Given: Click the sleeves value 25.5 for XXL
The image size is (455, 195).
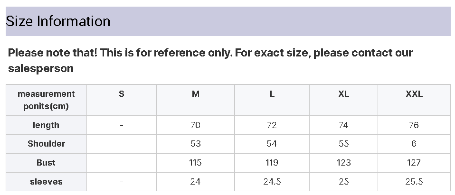Looking at the screenshot, I should coord(414,182).
